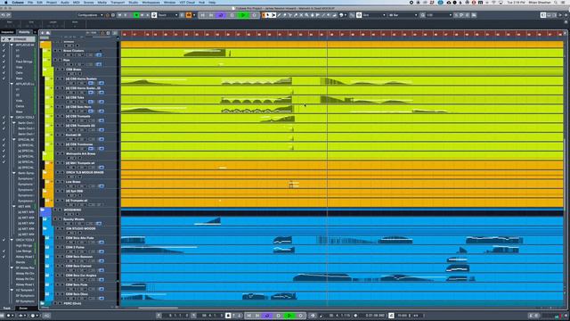This screenshot has width=570, height=321.
Task: Select the Track tab at bottom left
Action: 7,309
